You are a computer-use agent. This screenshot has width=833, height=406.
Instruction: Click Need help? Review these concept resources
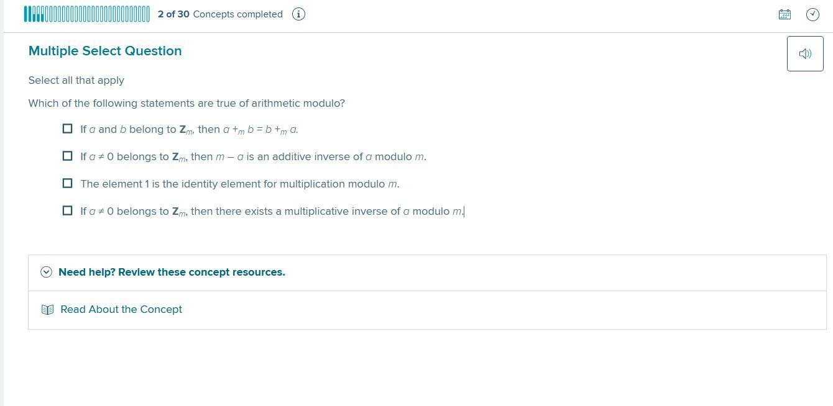172,272
